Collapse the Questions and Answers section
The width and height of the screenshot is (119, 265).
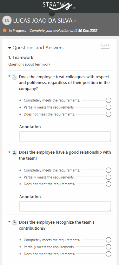click(10, 48)
